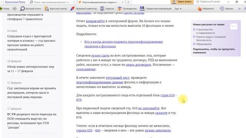The image size is (246, 138).
Task: Open Журнал clock icon
Action: 222,8
